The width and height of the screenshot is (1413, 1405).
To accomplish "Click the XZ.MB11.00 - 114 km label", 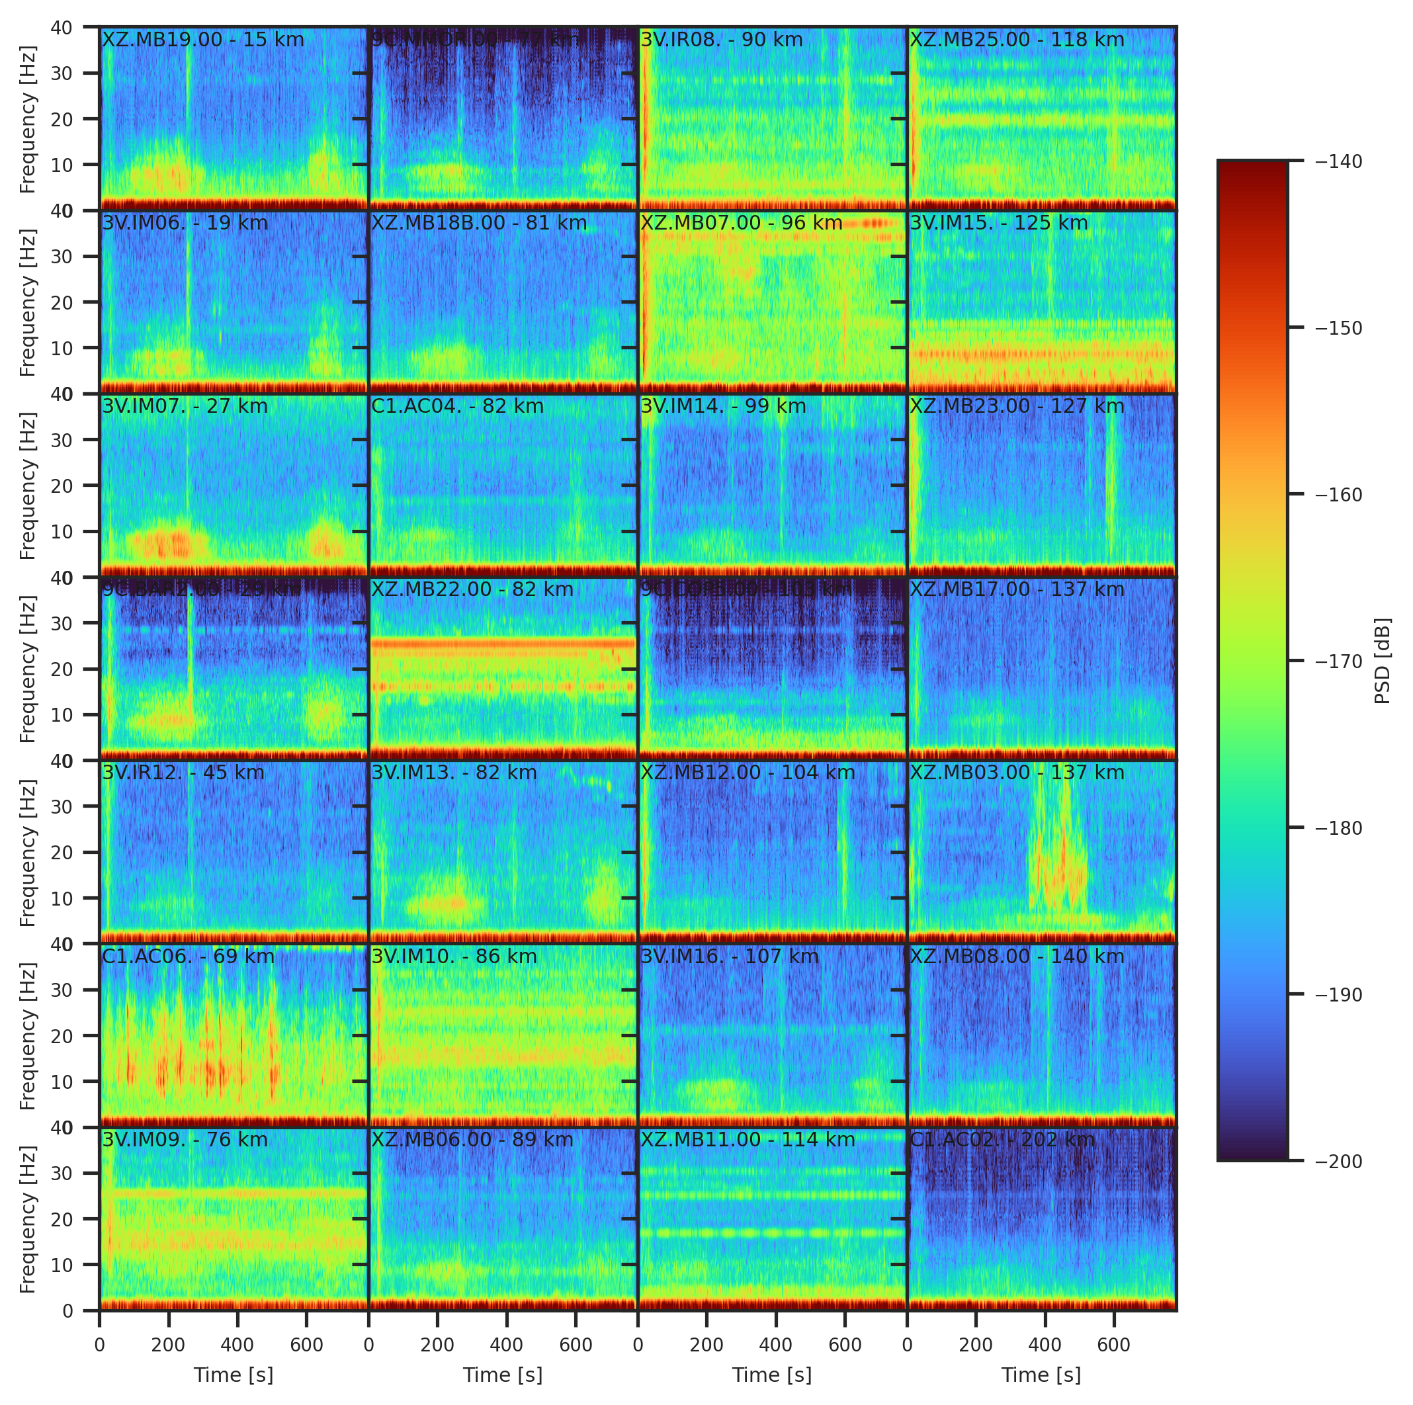I will 748,1140.
